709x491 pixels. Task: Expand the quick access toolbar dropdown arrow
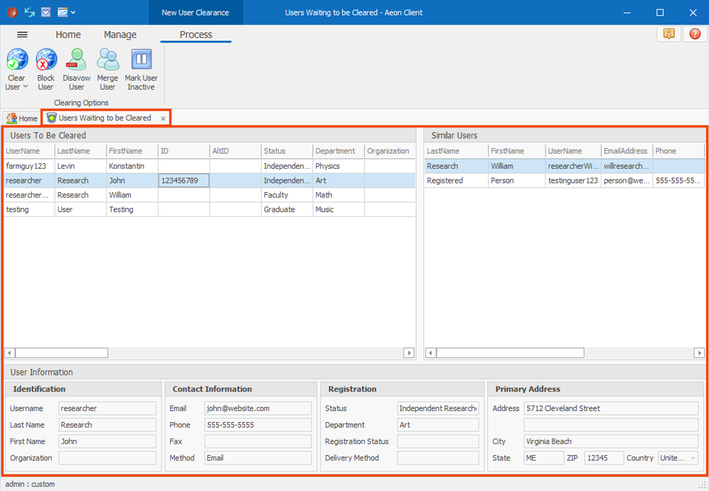[x=73, y=13]
